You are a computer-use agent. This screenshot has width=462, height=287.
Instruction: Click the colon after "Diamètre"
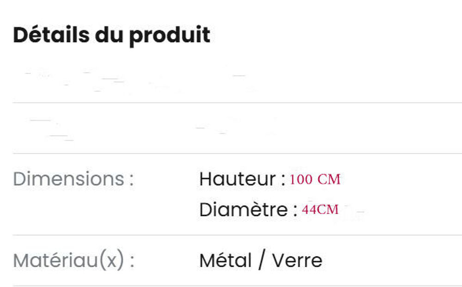[x=295, y=211]
